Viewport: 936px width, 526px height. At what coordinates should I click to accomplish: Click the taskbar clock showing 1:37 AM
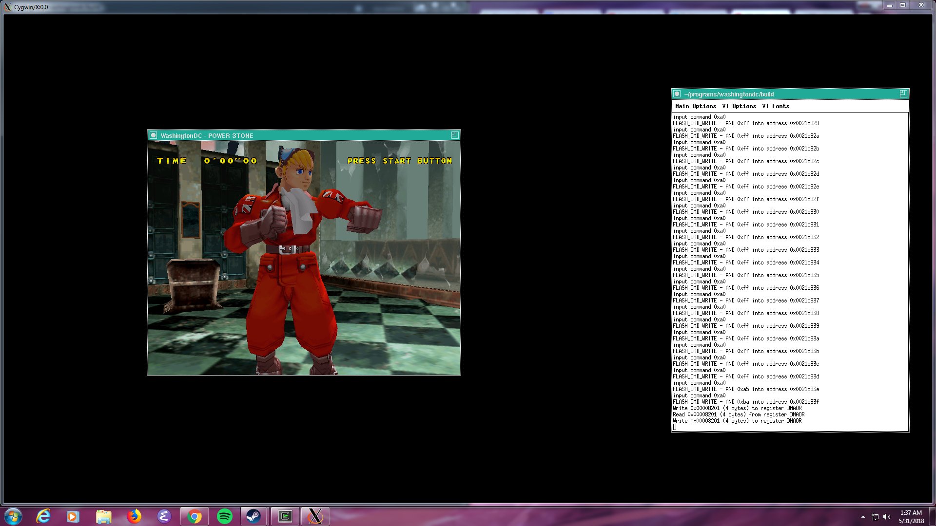[911, 517]
